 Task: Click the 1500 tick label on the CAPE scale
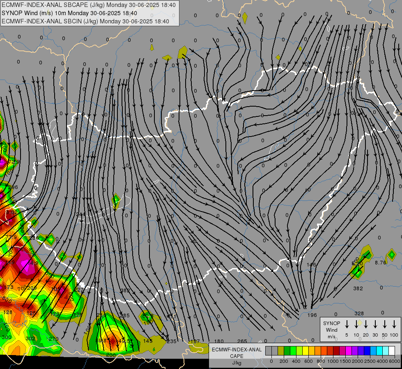tap(345, 361)
